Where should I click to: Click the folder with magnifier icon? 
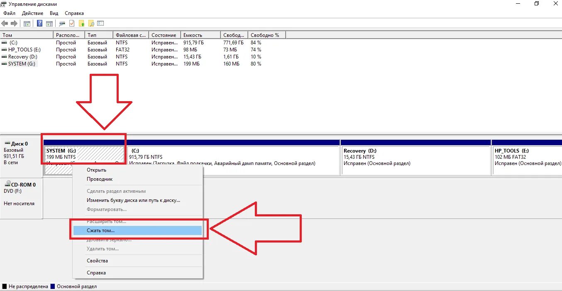pos(91,24)
